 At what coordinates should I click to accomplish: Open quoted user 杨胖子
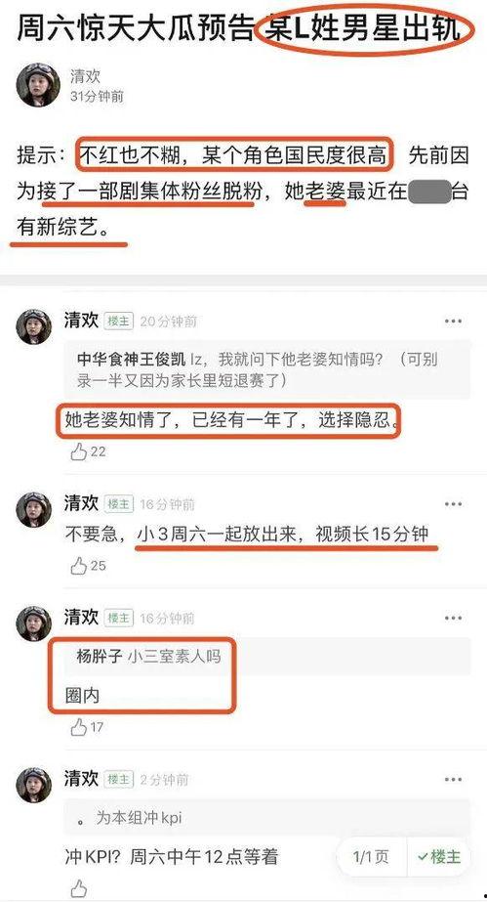[x=100, y=656]
